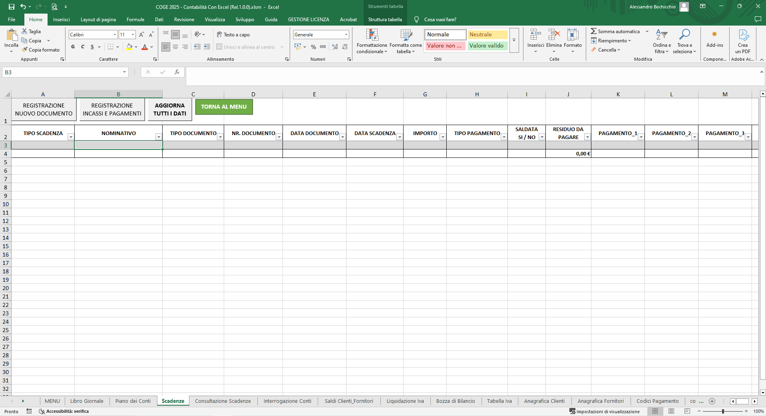Switch to page layout view in status bar
Viewport: 766px width, 416px height.
click(671, 411)
